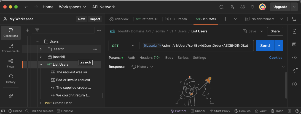Open the Save options dropdown arrow
This screenshot has height=114, width=301.
pos(262,31)
